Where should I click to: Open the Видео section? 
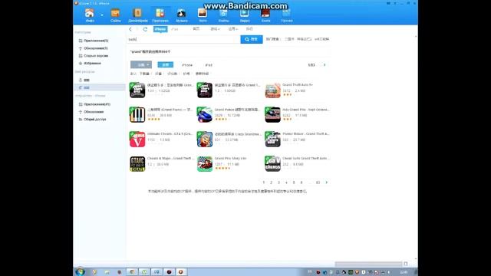(x=245, y=15)
